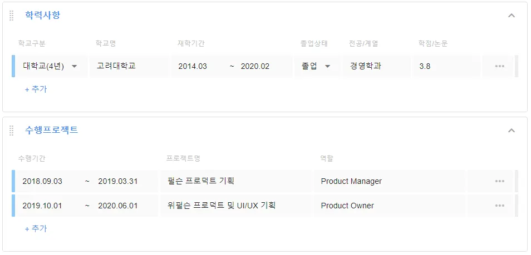Add a new education entry with 추가

[x=36, y=89]
